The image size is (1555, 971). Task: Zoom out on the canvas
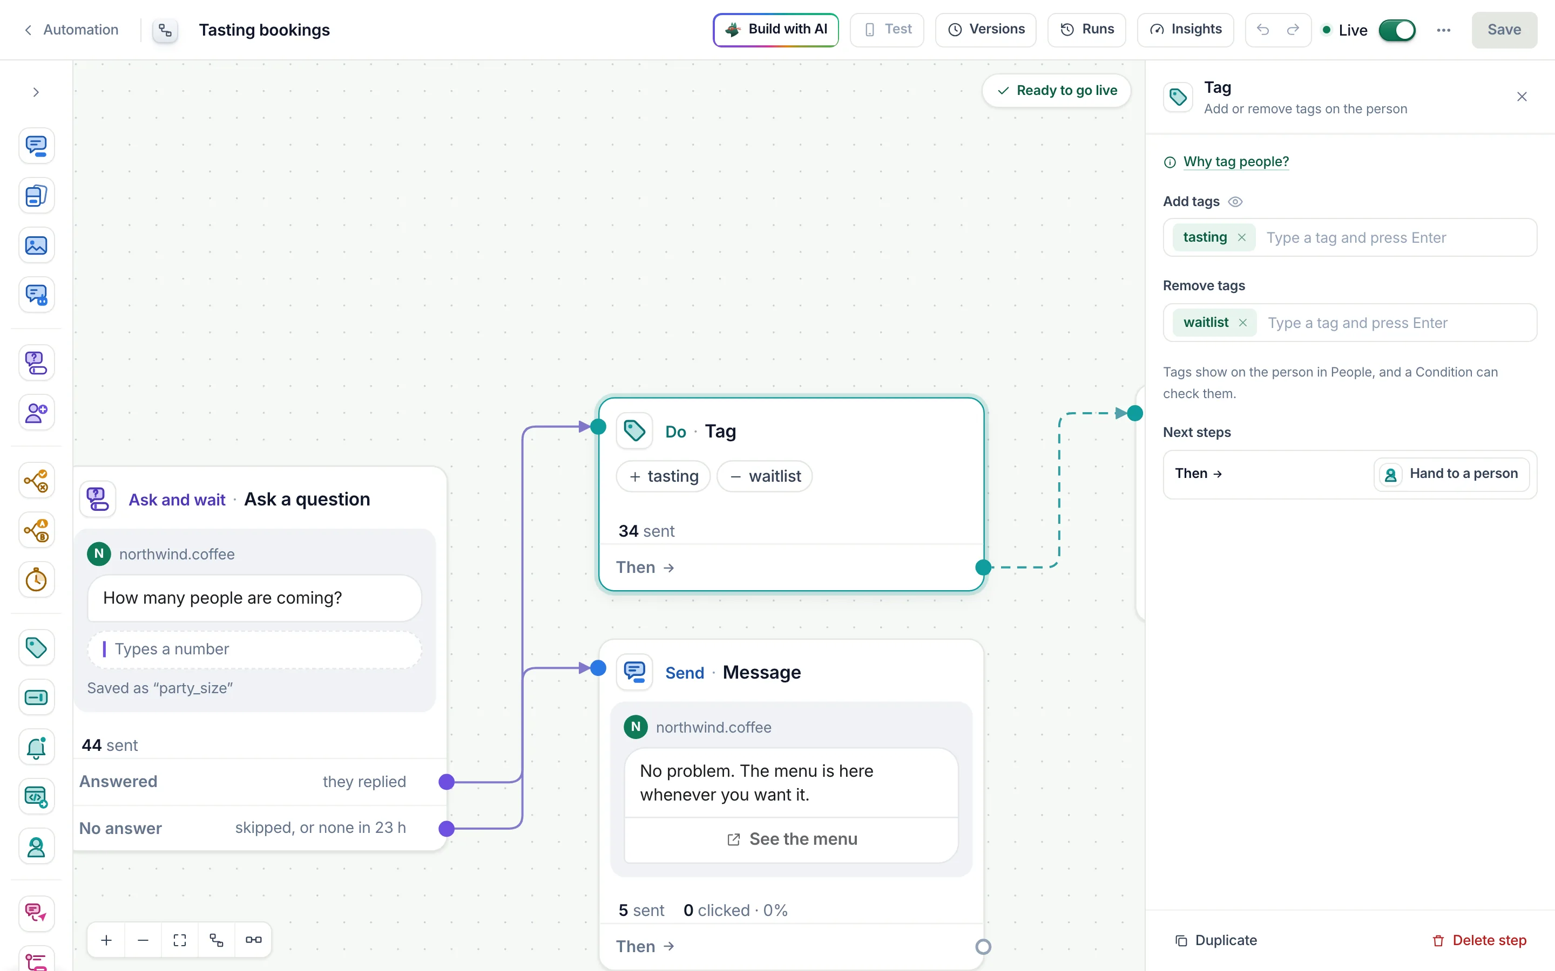[x=143, y=940]
